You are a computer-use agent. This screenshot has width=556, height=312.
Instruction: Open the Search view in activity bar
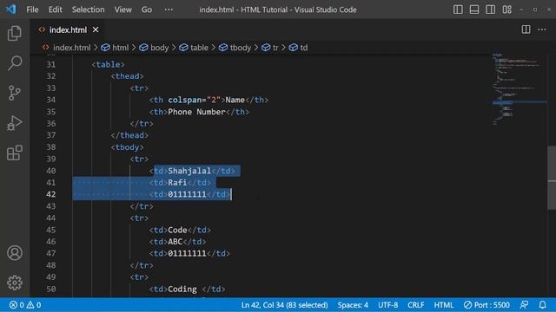[15, 63]
